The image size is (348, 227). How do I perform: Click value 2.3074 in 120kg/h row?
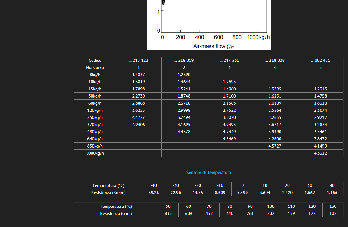(320, 110)
